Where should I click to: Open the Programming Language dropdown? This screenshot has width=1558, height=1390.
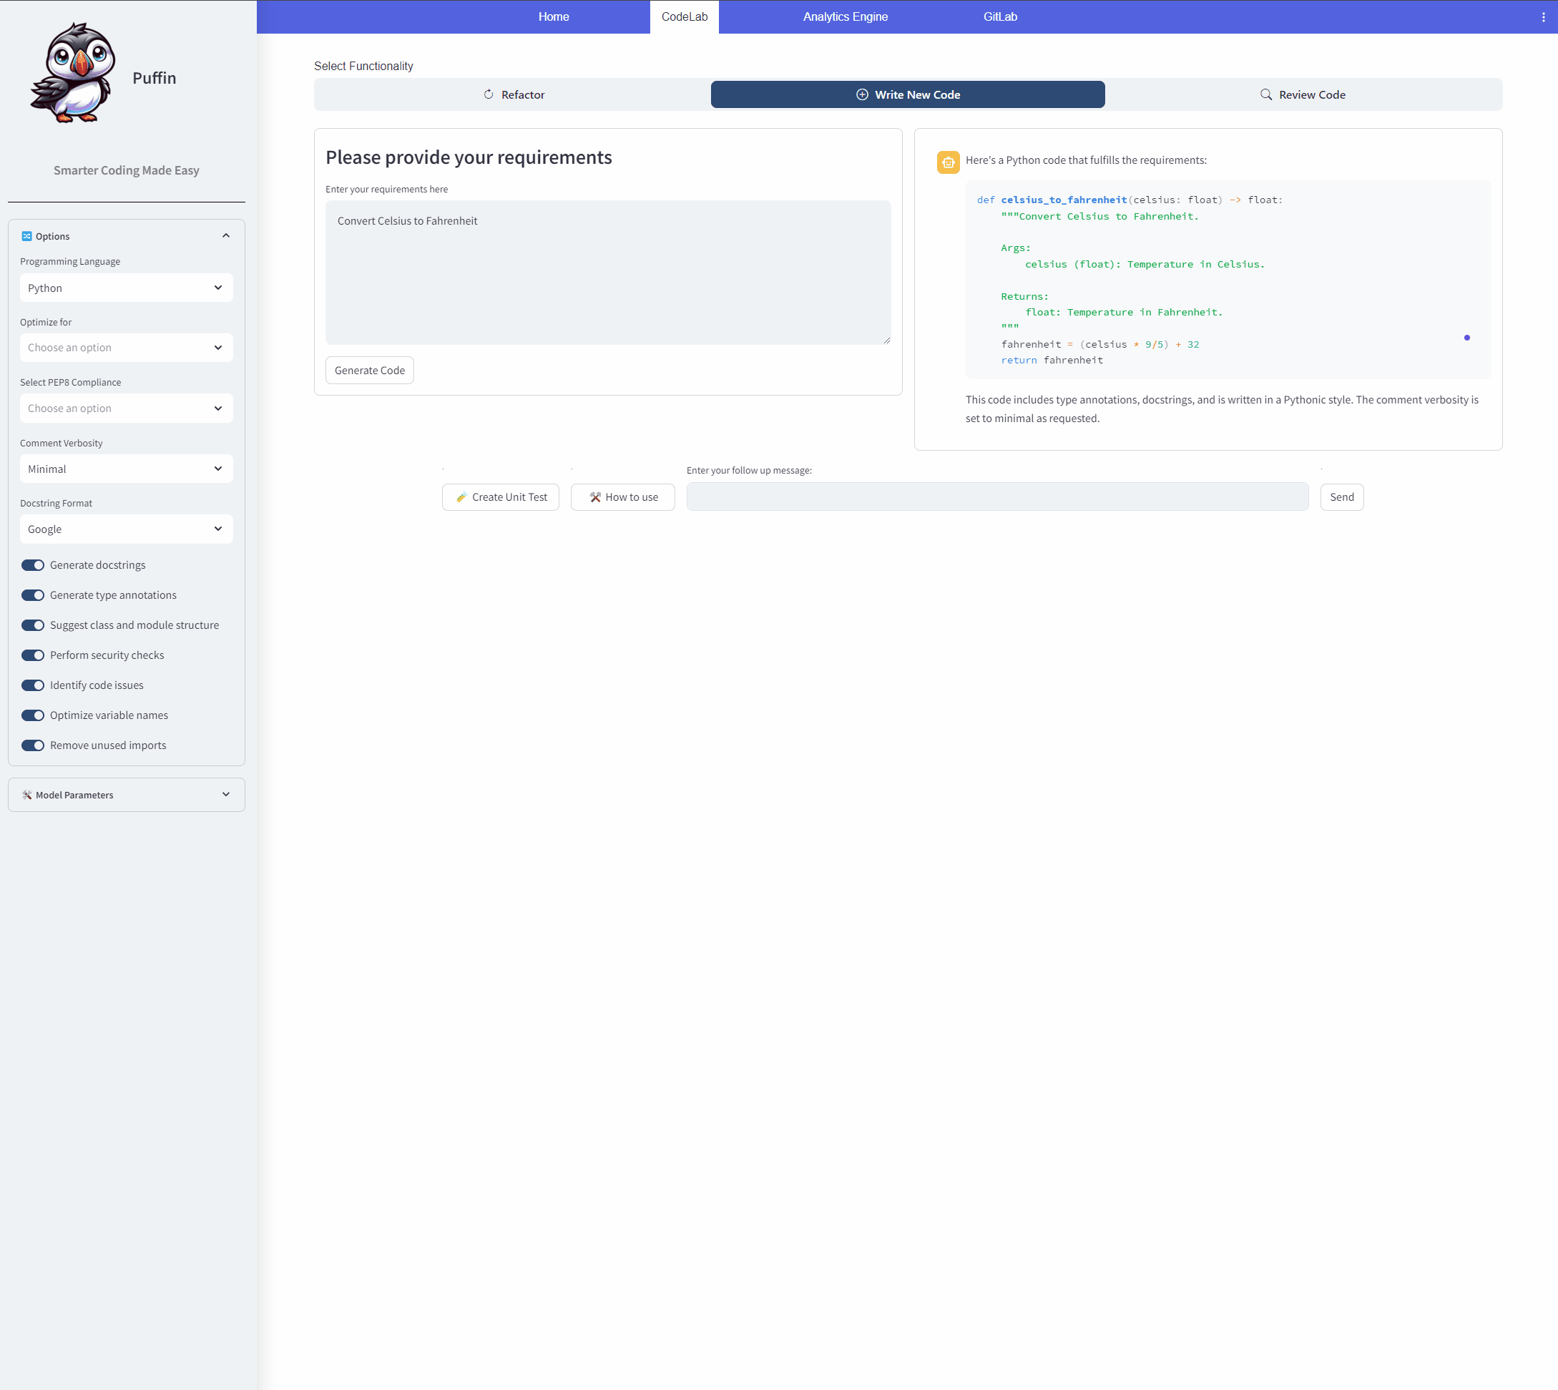coord(126,288)
